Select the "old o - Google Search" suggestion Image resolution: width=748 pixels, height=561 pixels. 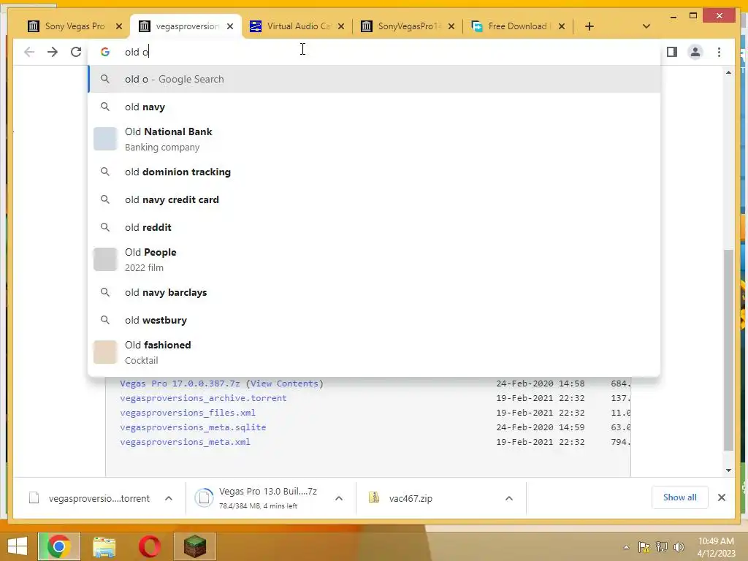[x=375, y=79]
